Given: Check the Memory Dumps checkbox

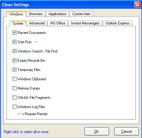Looking at the screenshot, I should pos(14,88).
